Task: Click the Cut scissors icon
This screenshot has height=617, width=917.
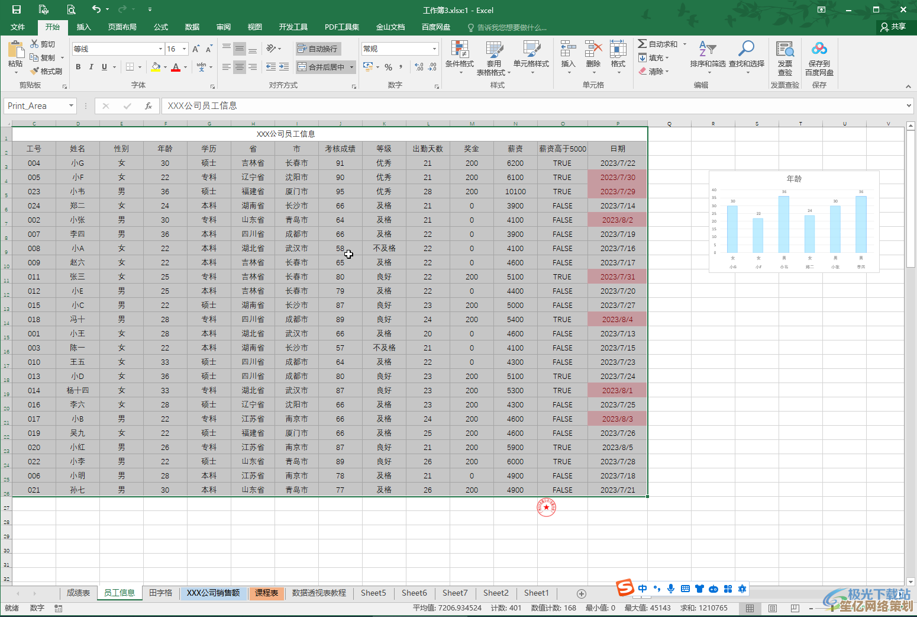Action: [35, 44]
